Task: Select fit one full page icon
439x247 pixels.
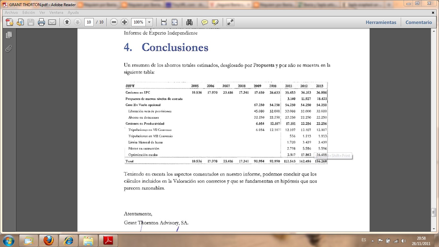Action: tap(175, 22)
